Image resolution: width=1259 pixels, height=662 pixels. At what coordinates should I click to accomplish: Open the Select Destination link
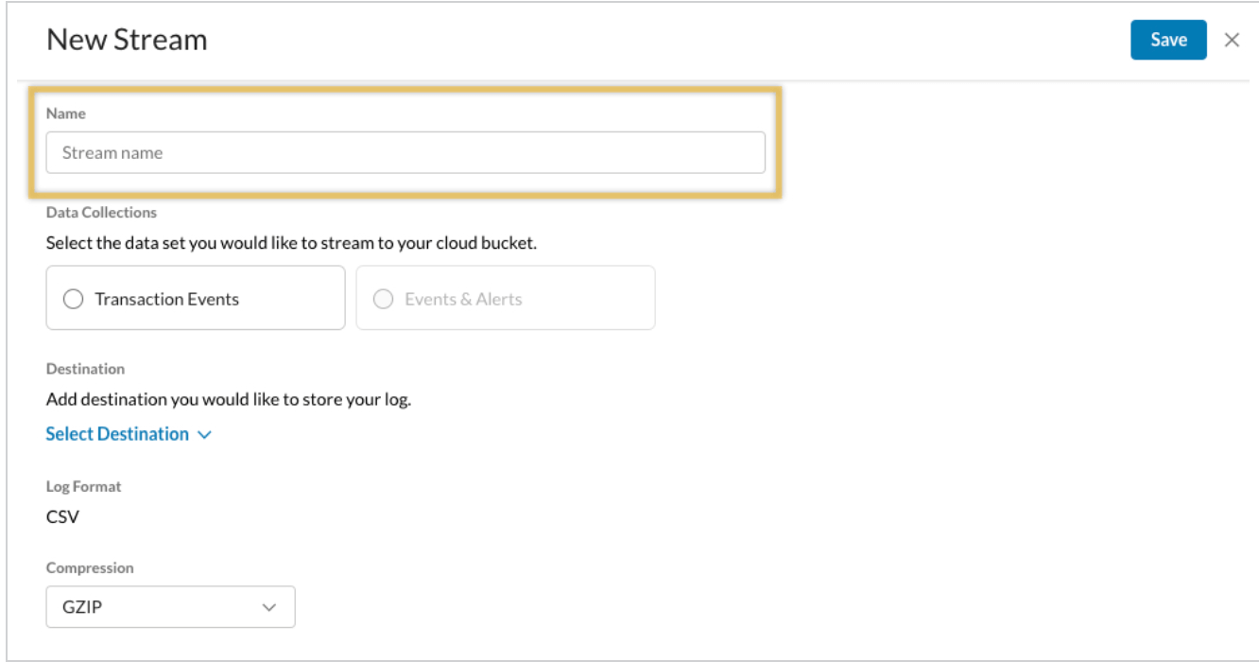[x=117, y=434]
